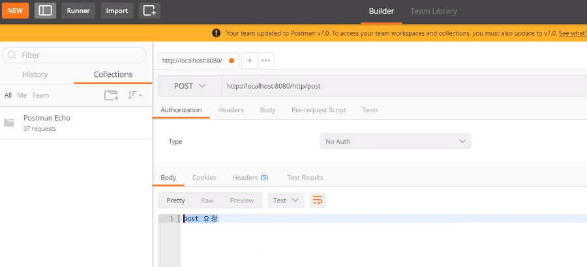
Task: Toggle the line wrap icon
Action: 318,201
